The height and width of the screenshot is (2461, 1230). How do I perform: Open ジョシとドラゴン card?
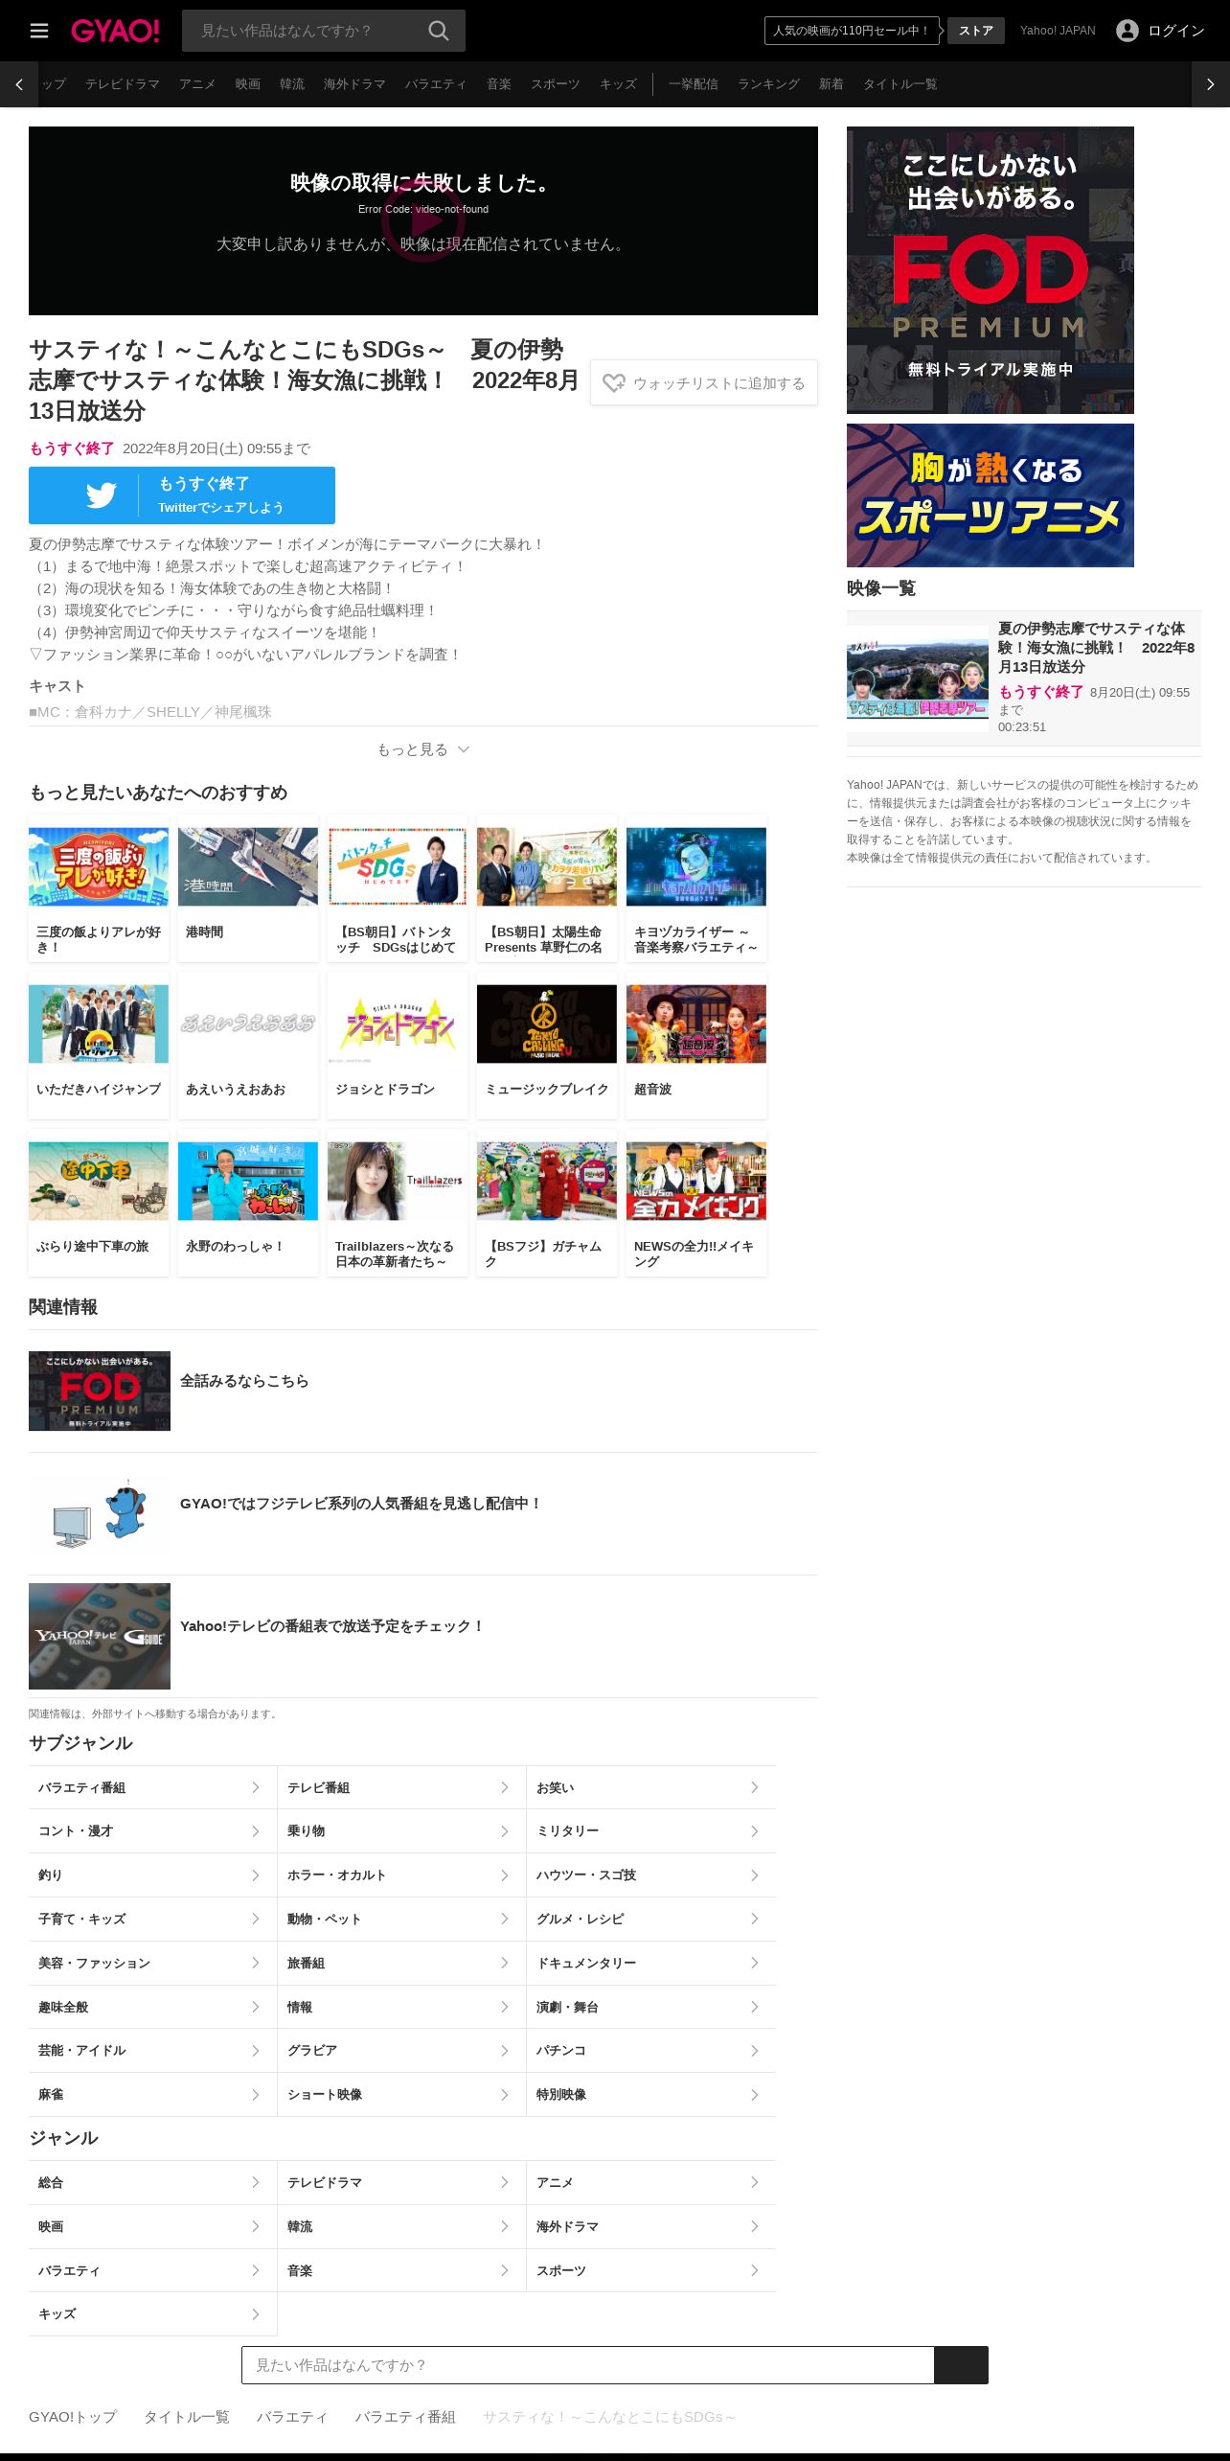tap(398, 1046)
